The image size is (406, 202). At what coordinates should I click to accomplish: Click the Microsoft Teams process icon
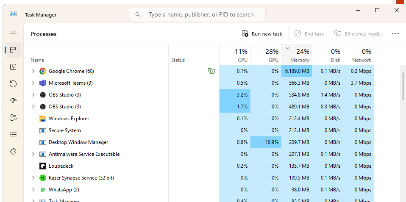[43, 83]
